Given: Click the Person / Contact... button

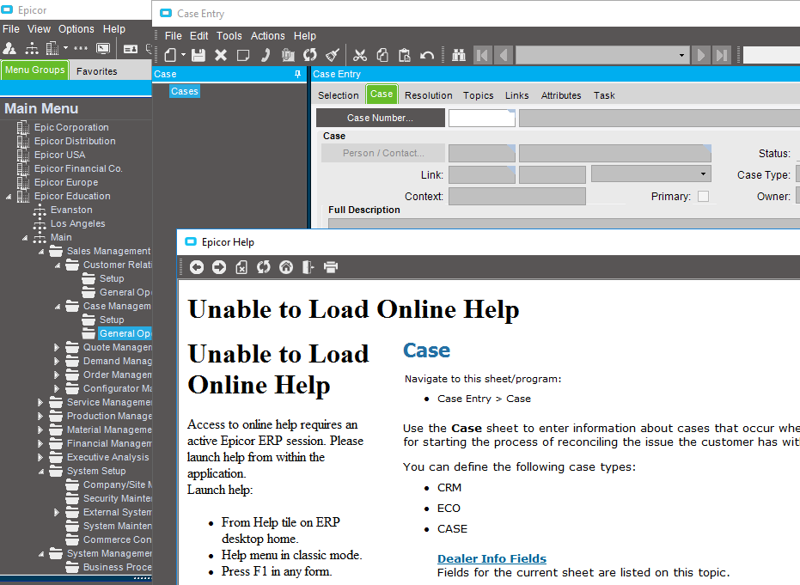Looking at the screenshot, I should pyautogui.click(x=383, y=153).
